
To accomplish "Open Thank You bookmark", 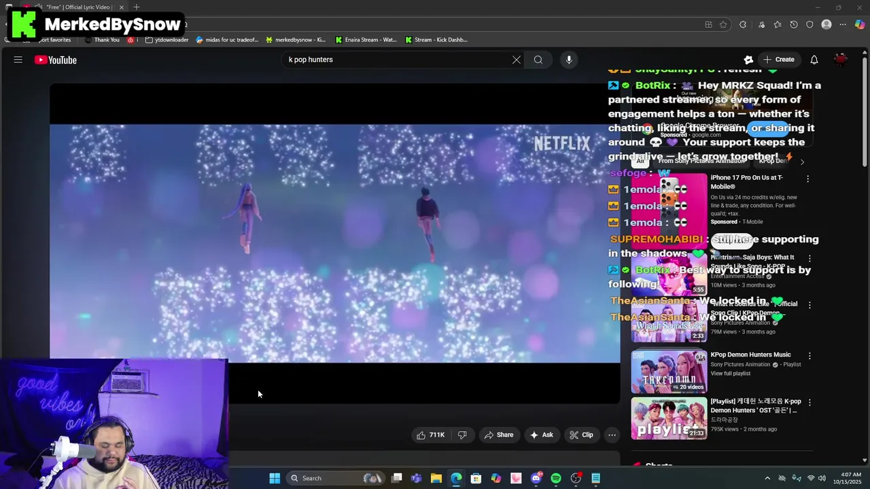I will click(x=102, y=40).
